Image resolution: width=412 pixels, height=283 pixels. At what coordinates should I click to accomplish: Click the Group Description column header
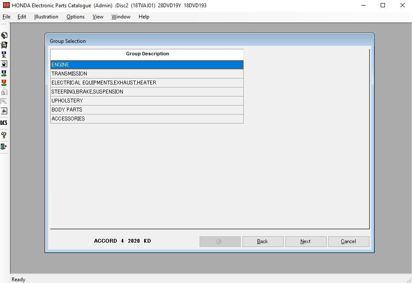147,54
